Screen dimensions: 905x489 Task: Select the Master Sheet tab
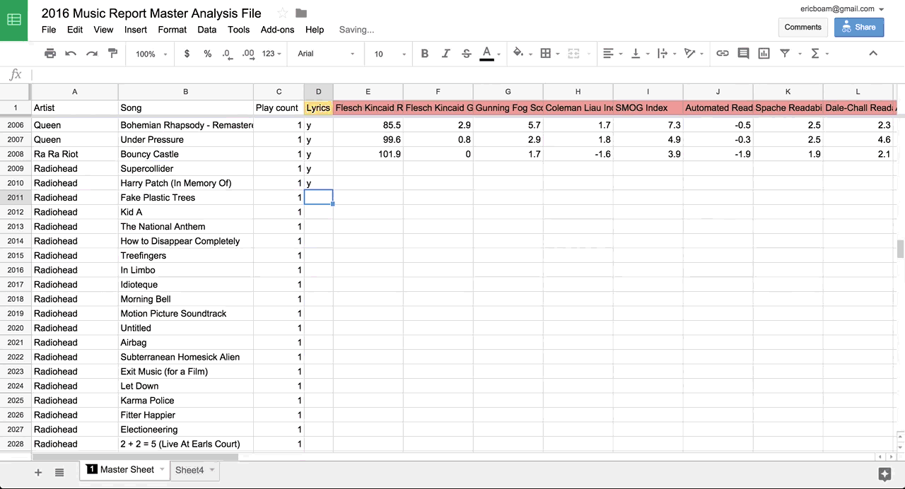click(x=127, y=469)
